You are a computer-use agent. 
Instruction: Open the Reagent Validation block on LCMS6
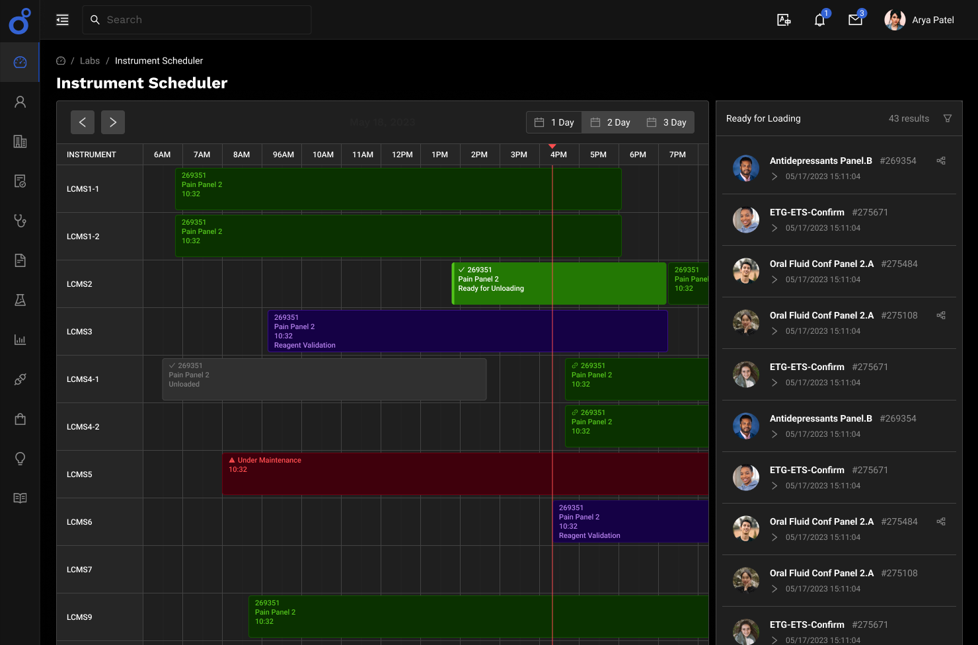point(630,521)
